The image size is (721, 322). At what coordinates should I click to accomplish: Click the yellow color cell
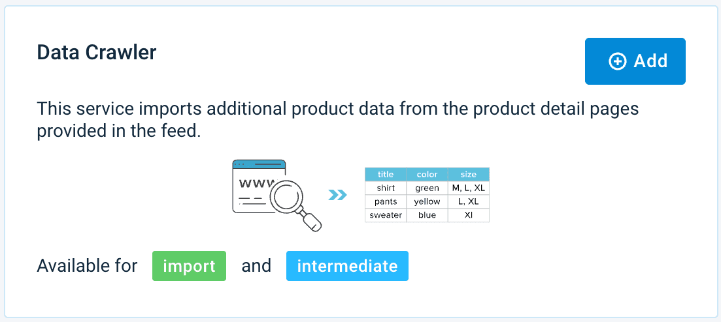click(x=427, y=201)
